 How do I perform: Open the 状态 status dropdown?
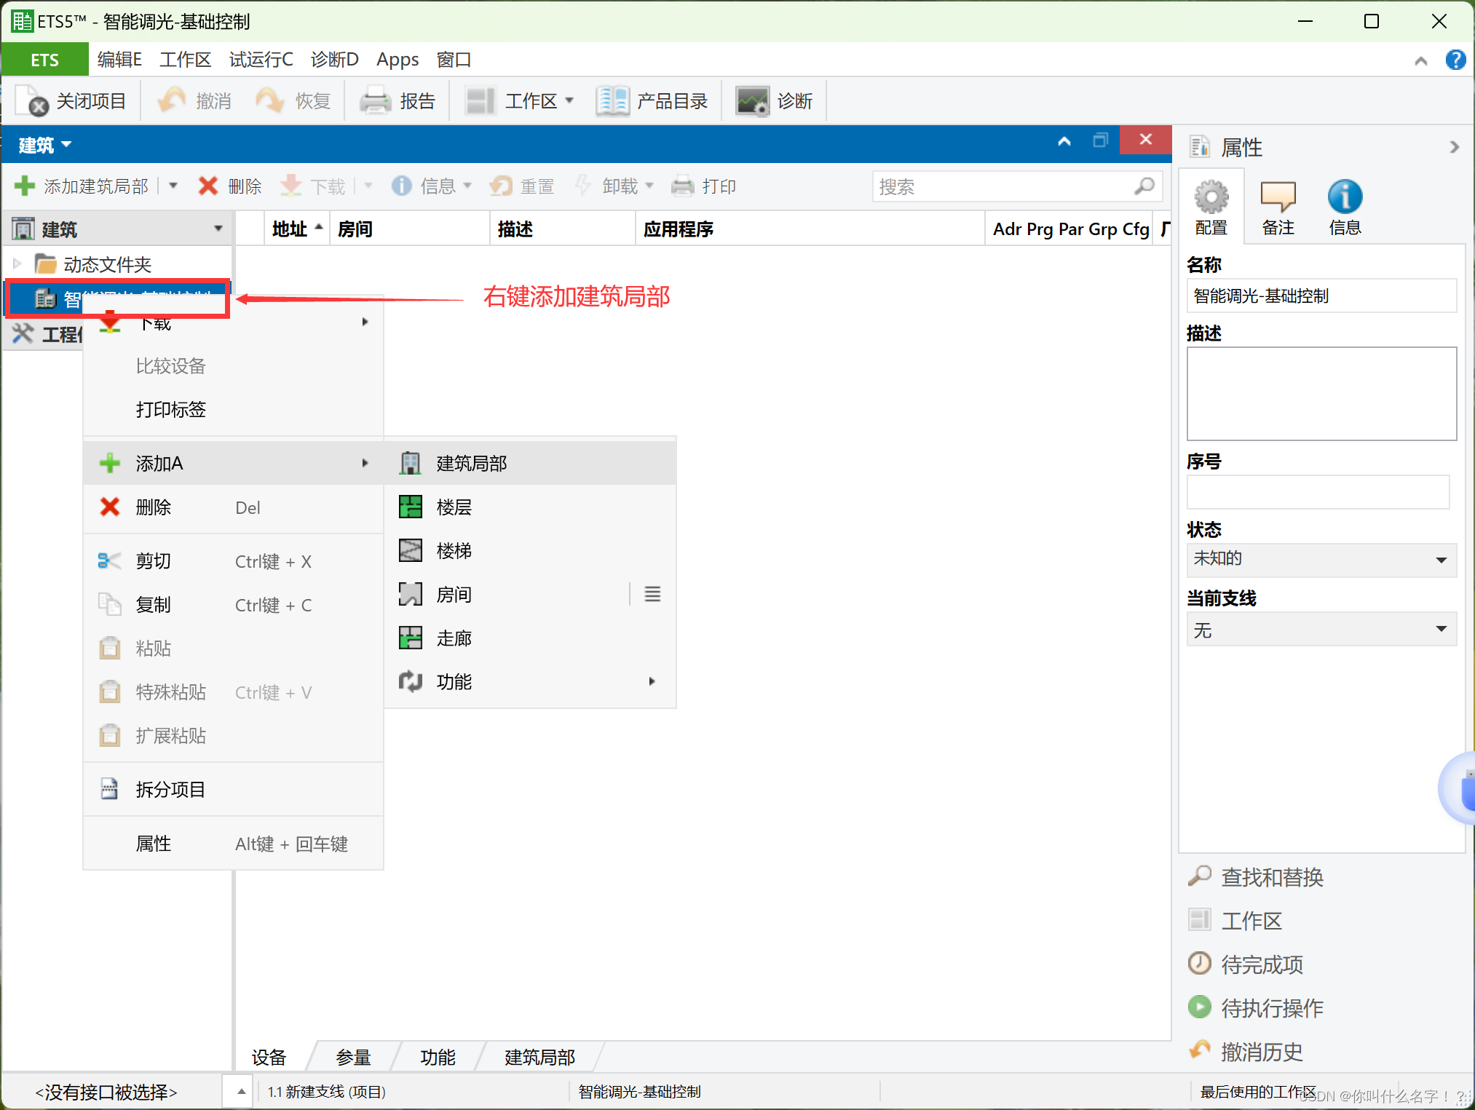tap(1440, 560)
